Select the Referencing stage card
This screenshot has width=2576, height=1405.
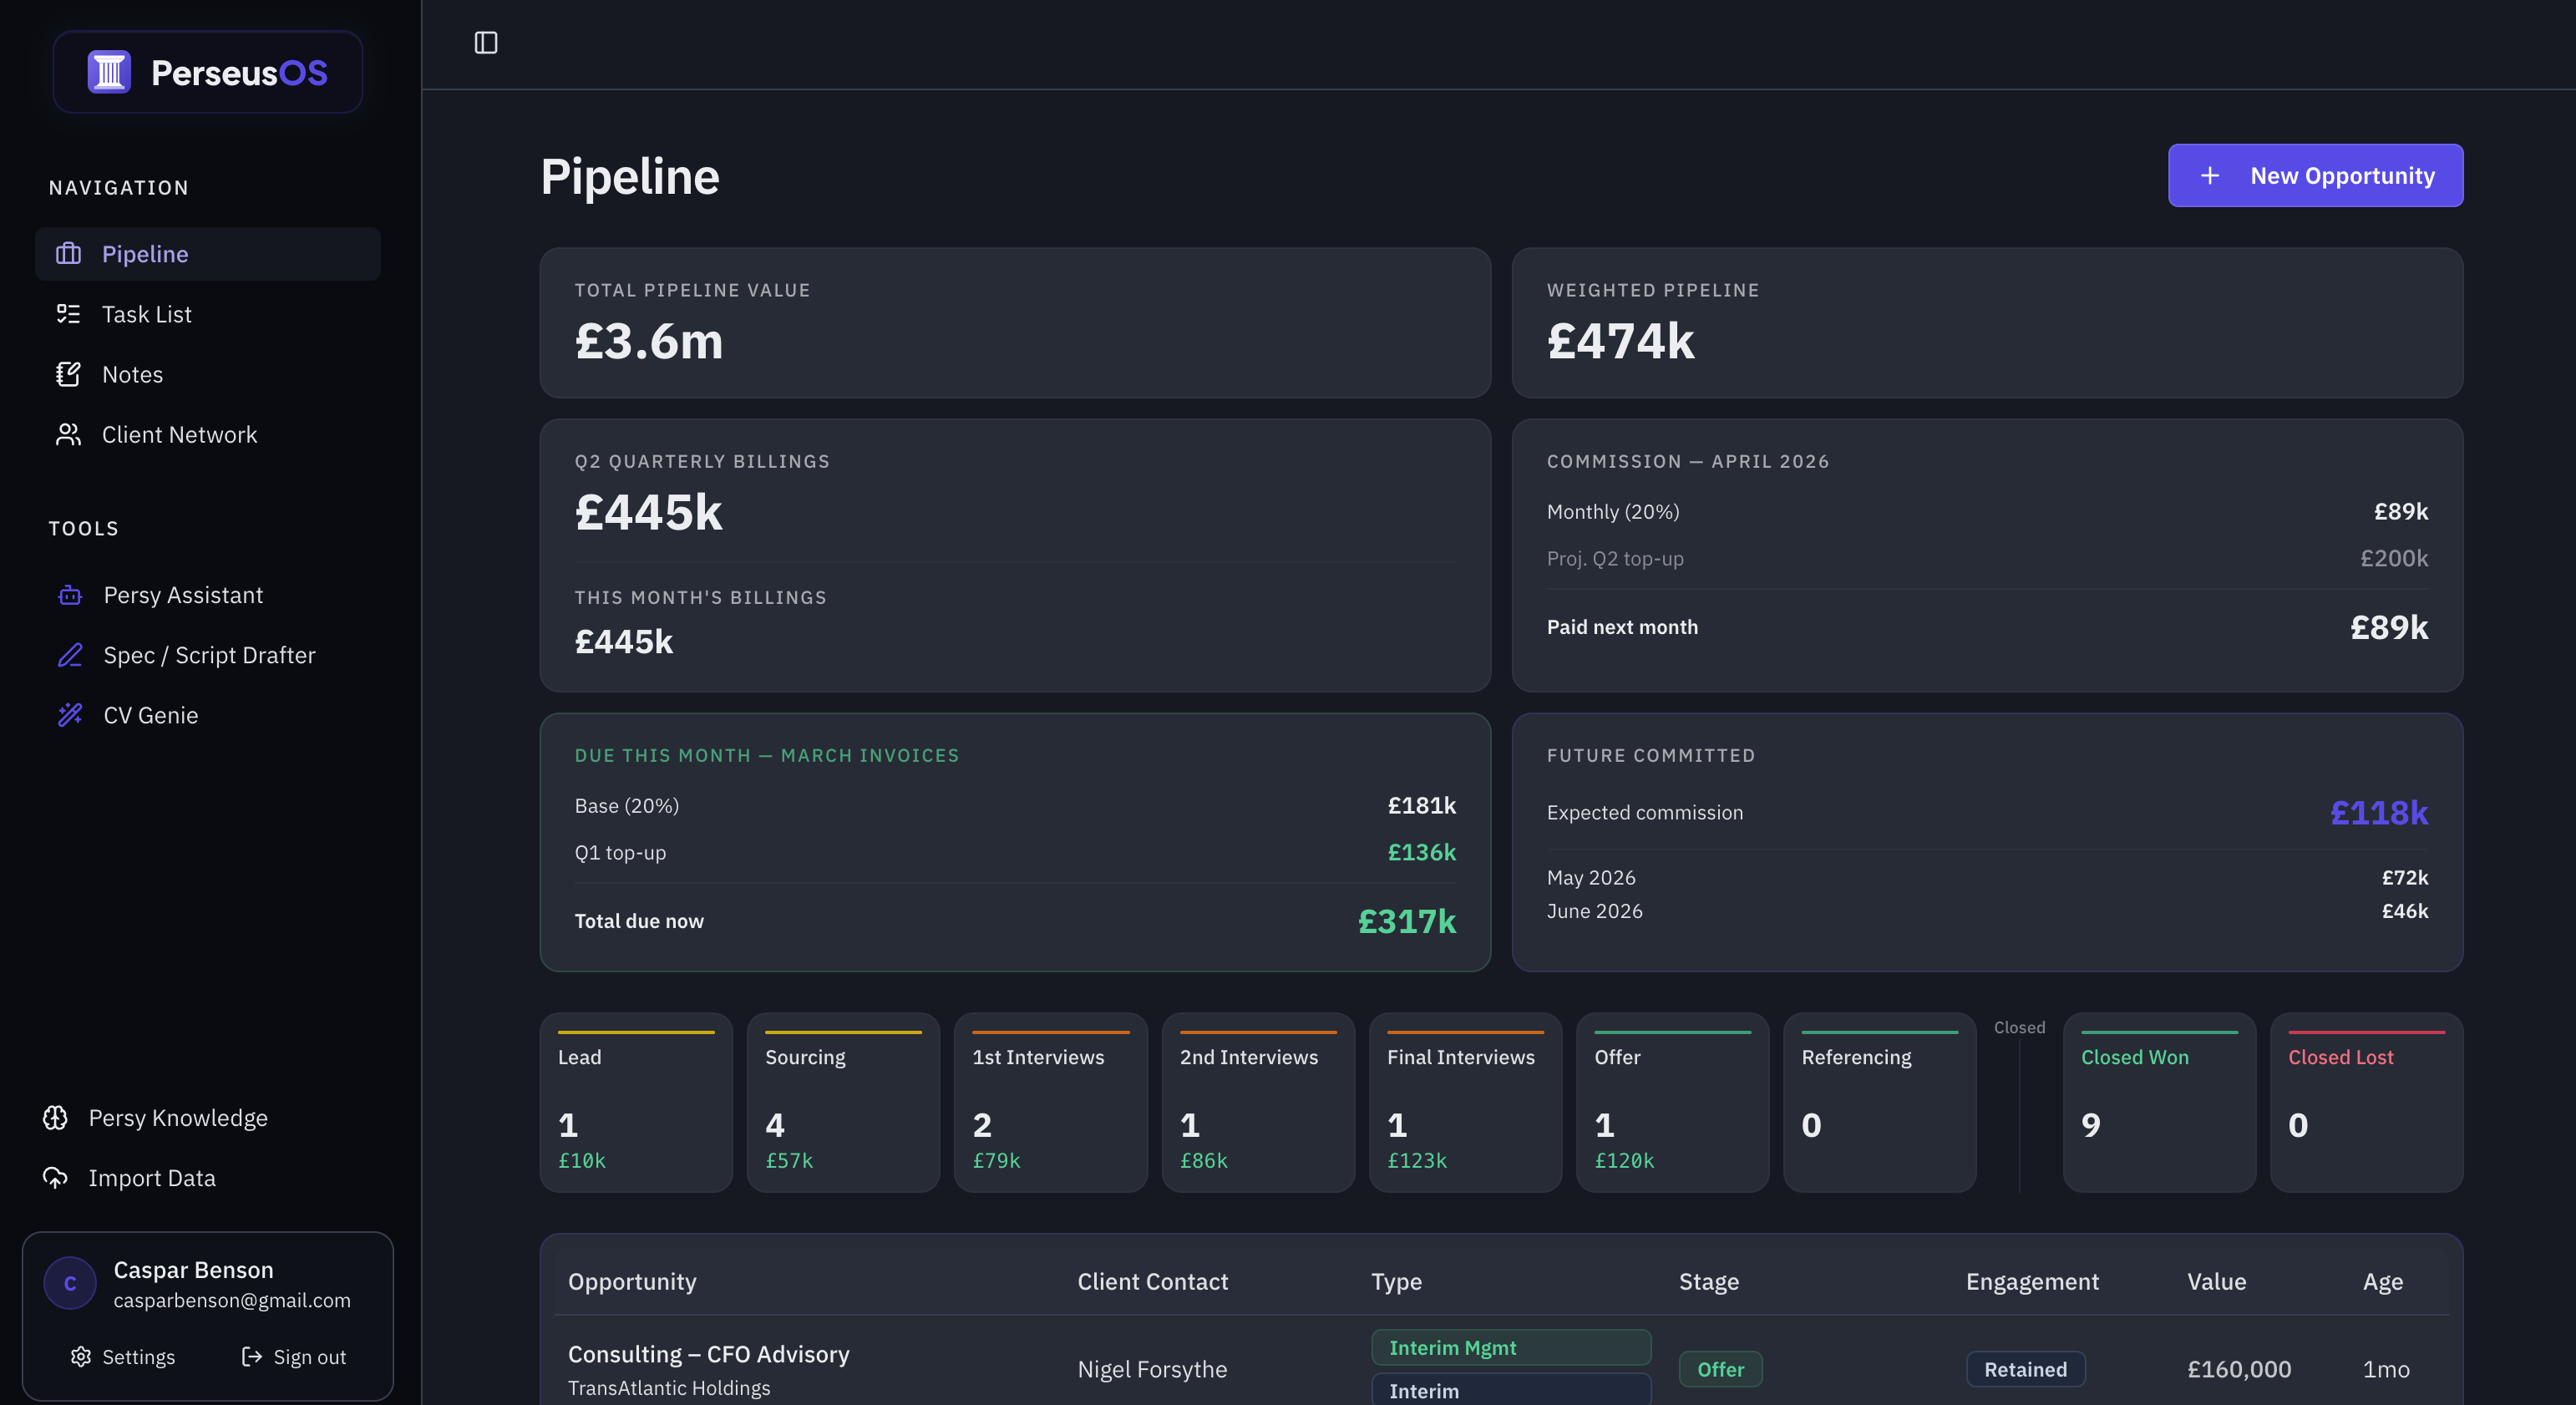(x=1880, y=1102)
